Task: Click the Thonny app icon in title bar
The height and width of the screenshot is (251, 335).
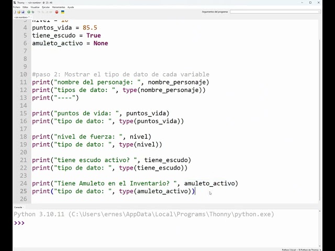Action: tap(15, 3)
